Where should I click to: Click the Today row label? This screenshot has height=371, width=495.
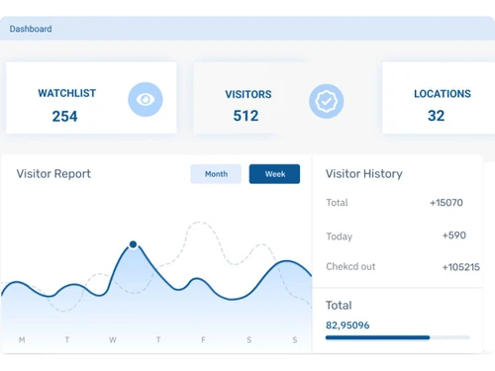pos(340,236)
